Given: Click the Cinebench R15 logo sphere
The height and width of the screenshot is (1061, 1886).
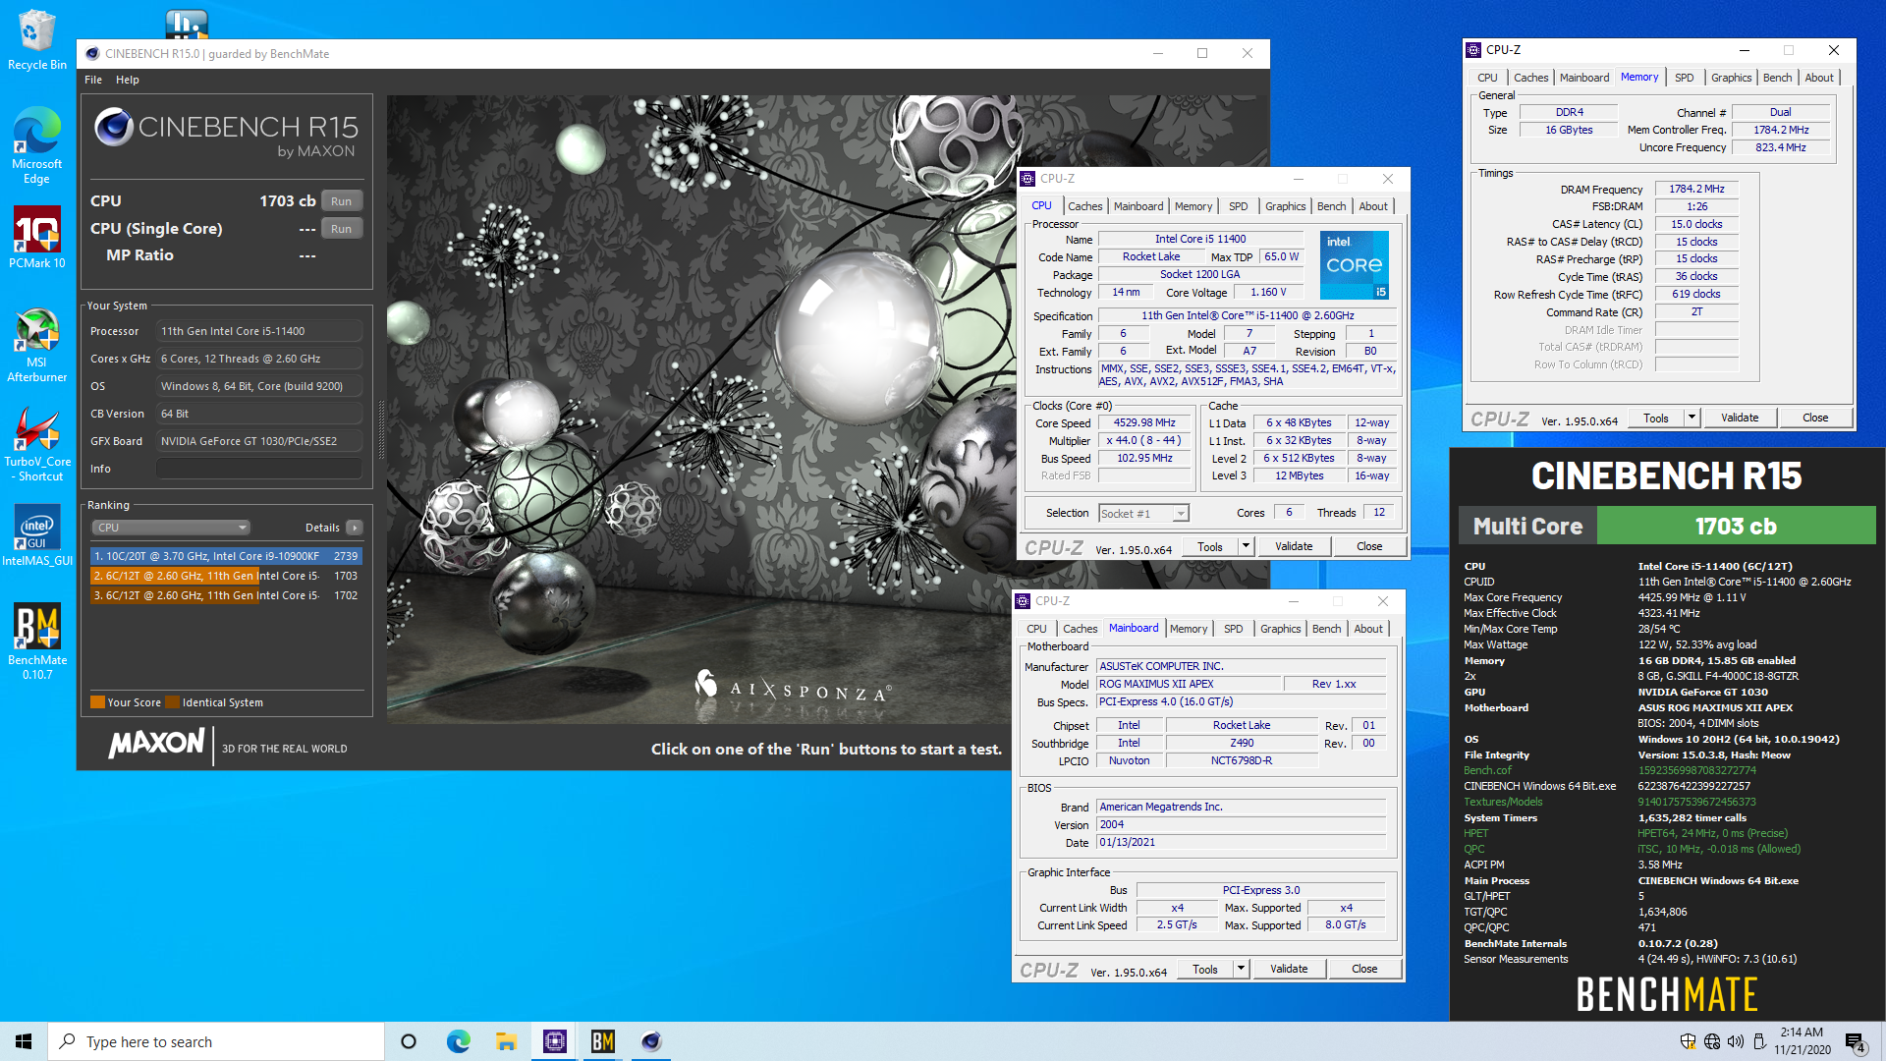Looking at the screenshot, I should (x=114, y=127).
